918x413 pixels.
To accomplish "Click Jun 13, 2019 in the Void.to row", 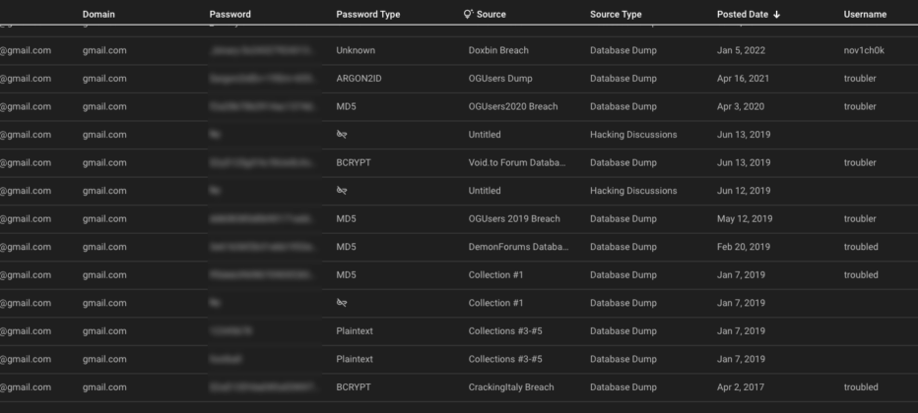I will tap(744, 162).
